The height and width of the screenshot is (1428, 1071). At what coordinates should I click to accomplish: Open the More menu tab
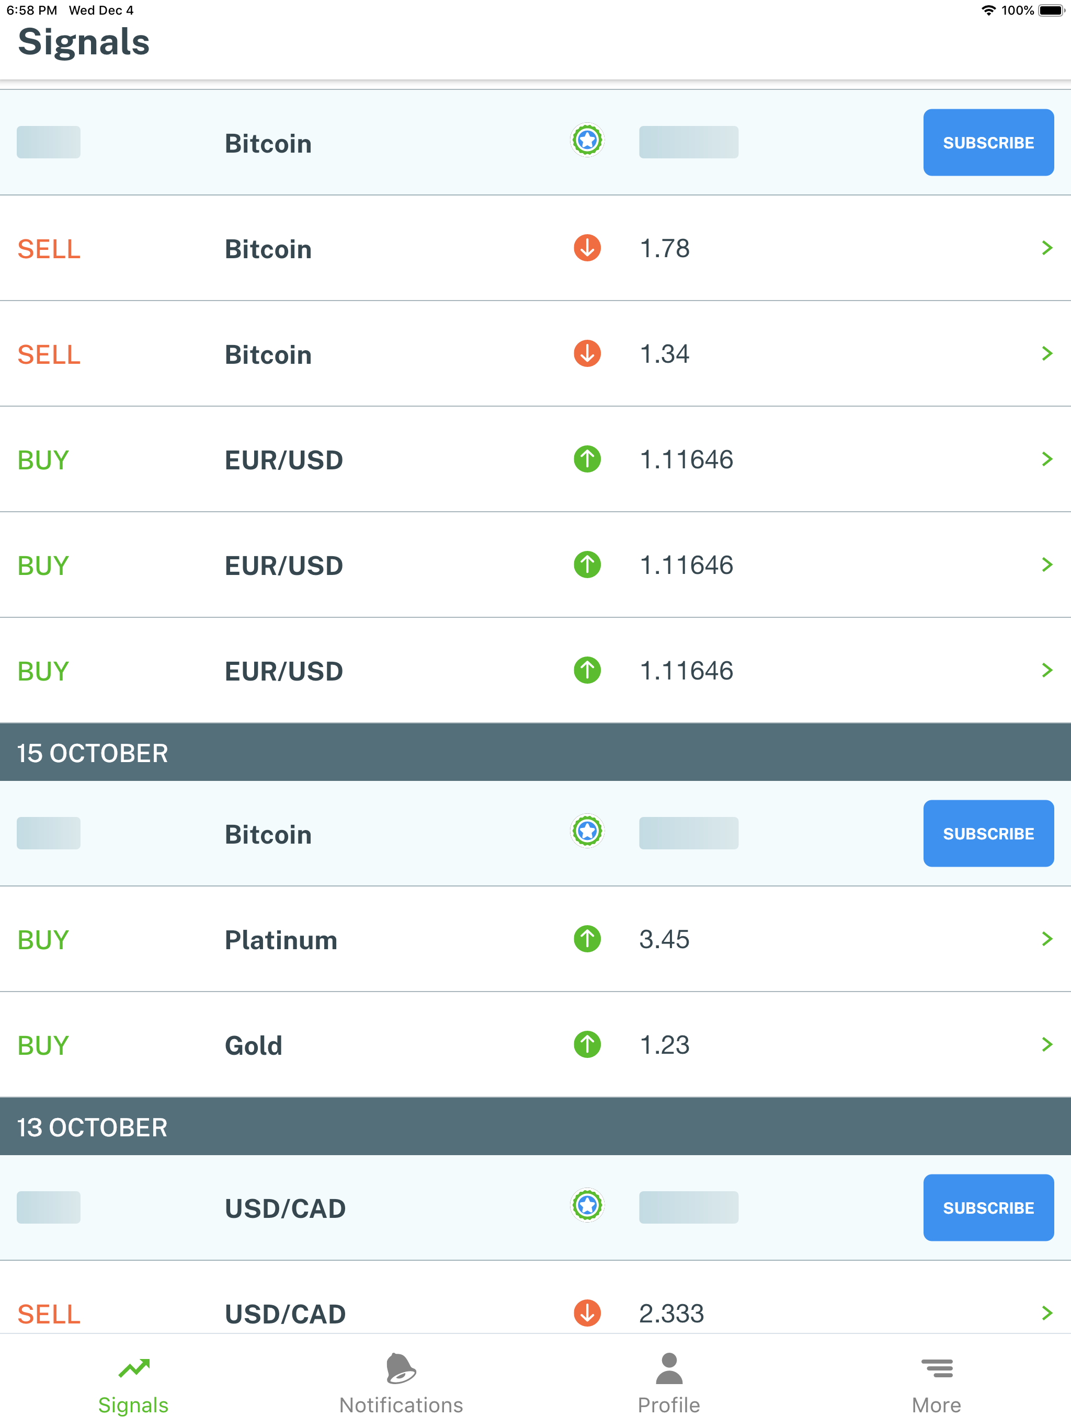pyautogui.click(x=937, y=1384)
